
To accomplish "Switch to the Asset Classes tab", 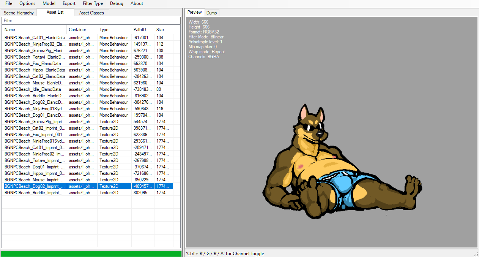I will point(91,13).
